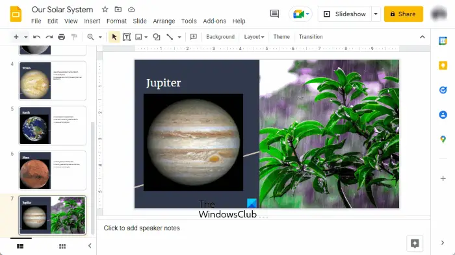Open line type dropdown arrow
Viewport: 455px width, 255px height.
point(179,37)
